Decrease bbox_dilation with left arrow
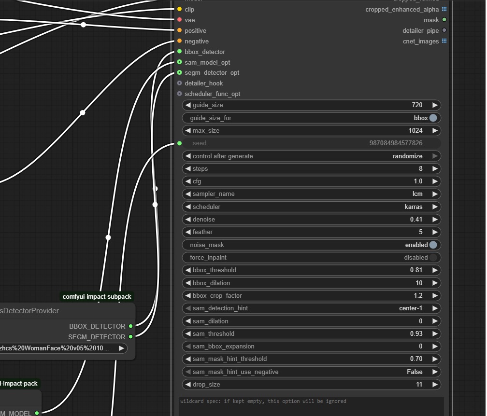This screenshot has width=487, height=416. click(188, 283)
